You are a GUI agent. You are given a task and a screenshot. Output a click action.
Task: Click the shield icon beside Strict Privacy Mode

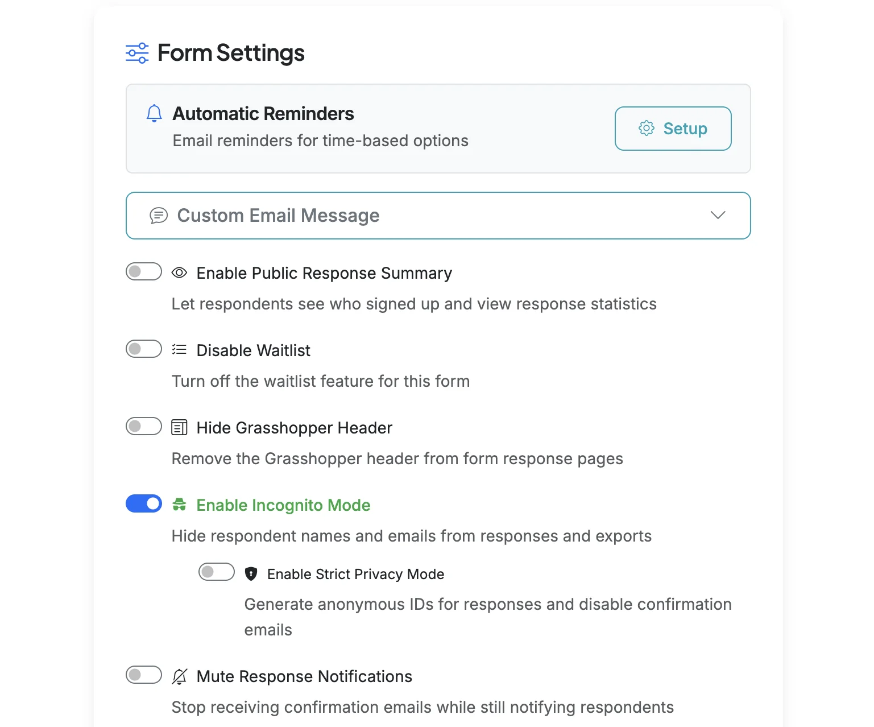251,573
